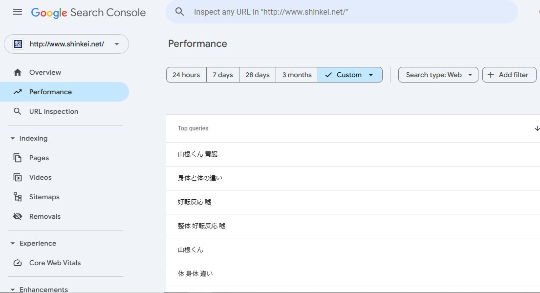
Task: Click the Google Search Console logo
Action: [x=88, y=12]
